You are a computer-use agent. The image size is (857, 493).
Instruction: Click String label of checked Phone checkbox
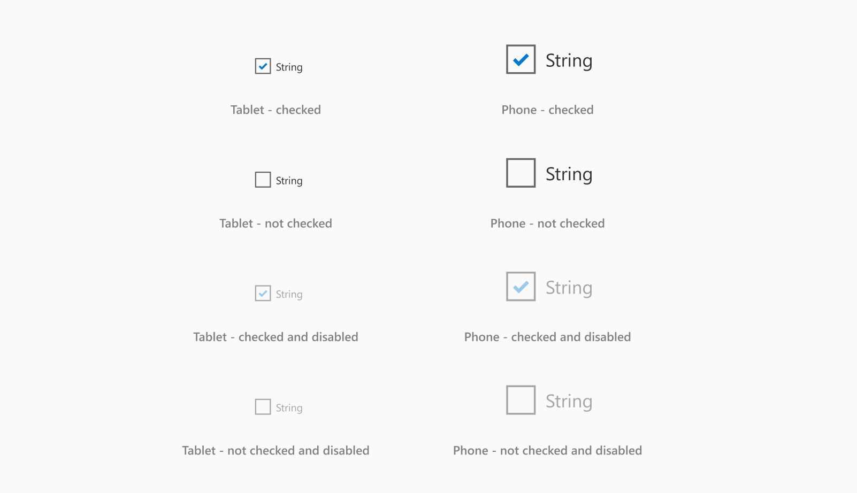pos(569,61)
